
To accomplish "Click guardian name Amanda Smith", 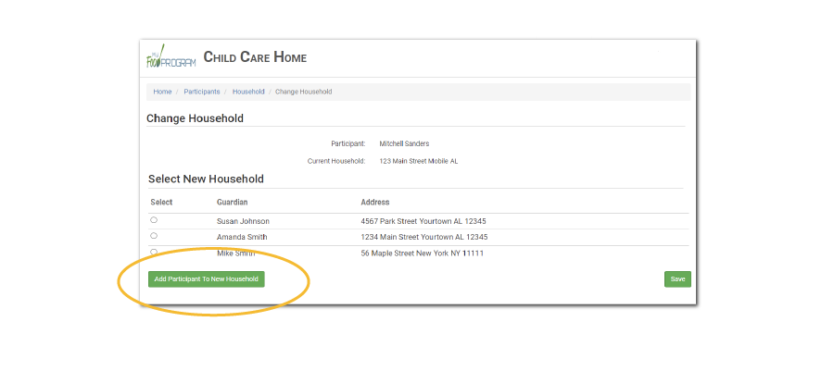I will tap(243, 237).
